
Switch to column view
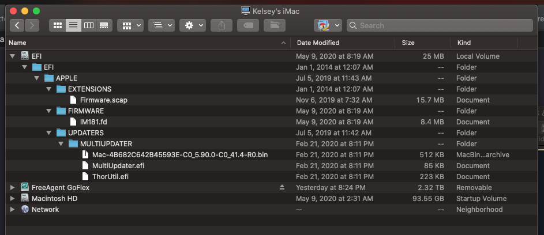click(x=89, y=25)
